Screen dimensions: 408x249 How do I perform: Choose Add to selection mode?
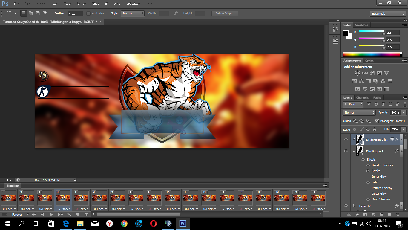pos(30,13)
